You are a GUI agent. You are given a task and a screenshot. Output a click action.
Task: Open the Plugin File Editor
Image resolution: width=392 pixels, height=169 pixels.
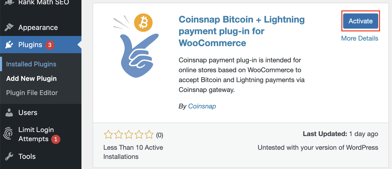click(x=32, y=93)
